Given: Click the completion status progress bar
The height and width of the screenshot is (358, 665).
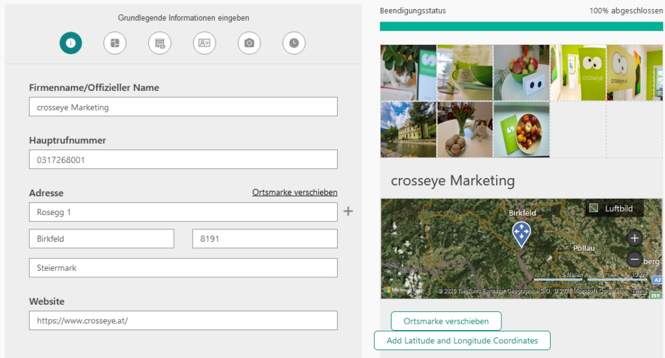Looking at the screenshot, I should point(521,26).
